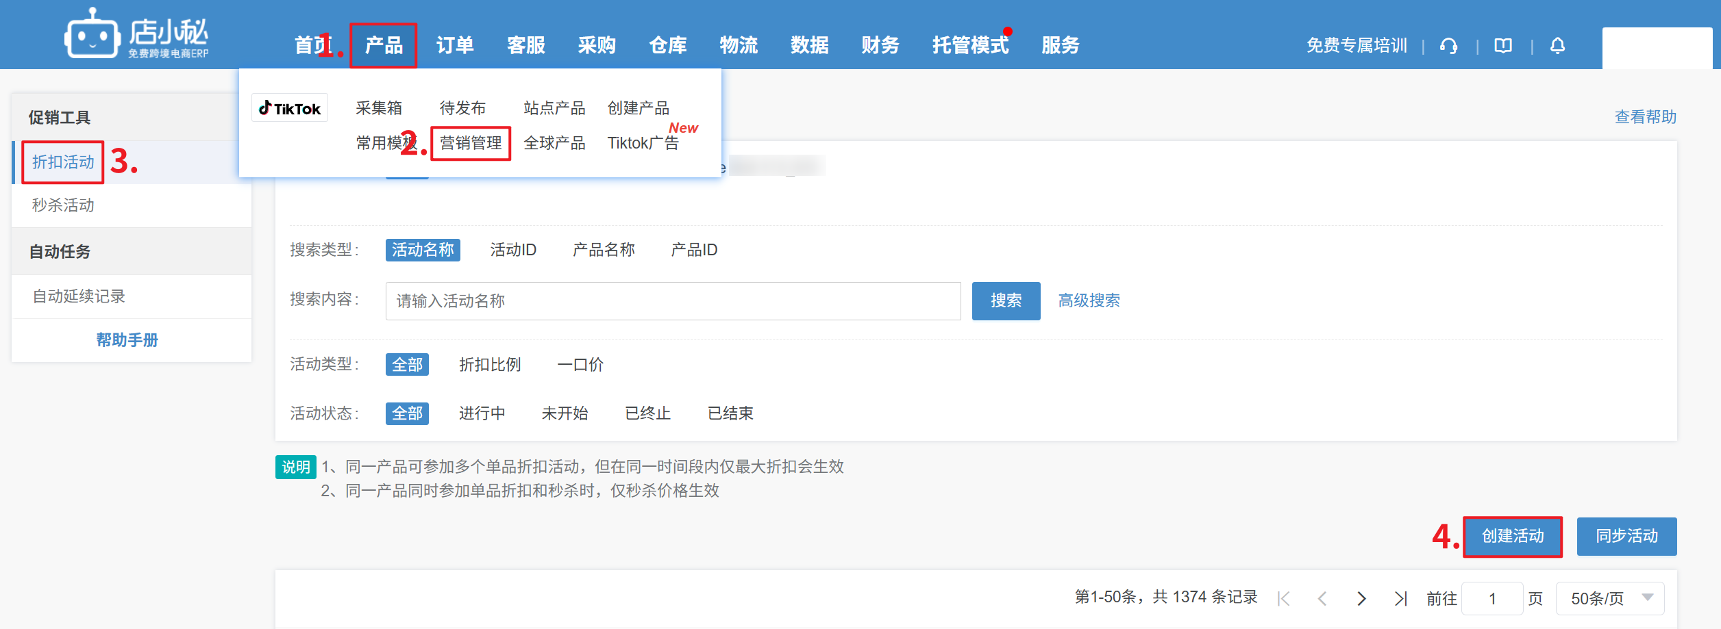This screenshot has height=629, width=1721.
Task: Select 活动ID search type
Action: [x=513, y=250]
